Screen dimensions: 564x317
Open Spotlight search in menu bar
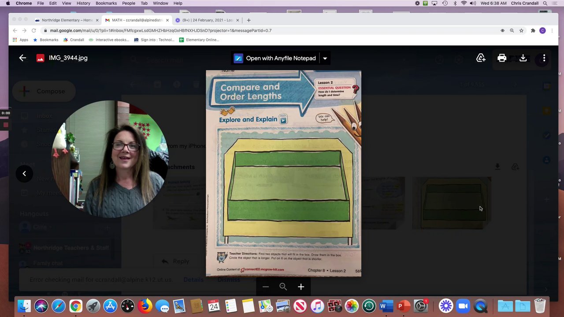pyautogui.click(x=545, y=3)
